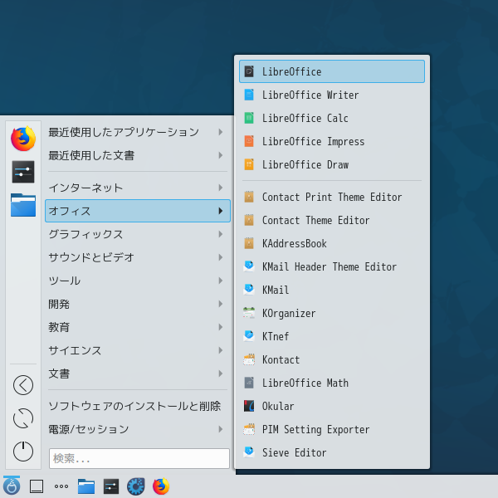Click the show desktop icon in taskbar

click(37, 486)
